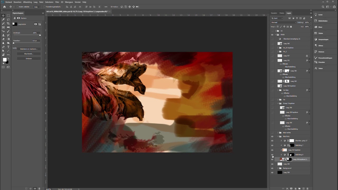Select the Rectangular Marquee tool
The image size is (338, 190).
tap(8, 16)
